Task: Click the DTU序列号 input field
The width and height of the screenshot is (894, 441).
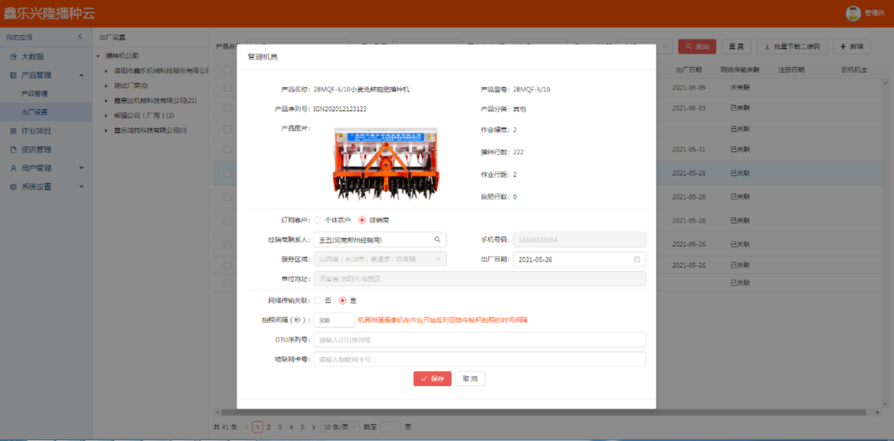Action: coord(479,340)
